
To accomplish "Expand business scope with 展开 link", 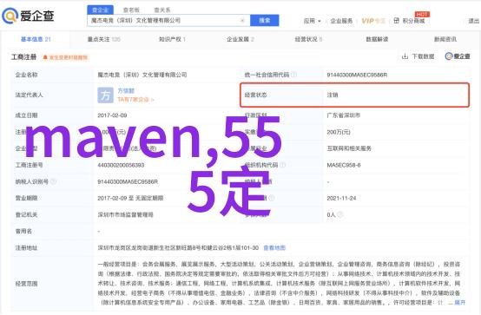I will [x=460, y=303].
